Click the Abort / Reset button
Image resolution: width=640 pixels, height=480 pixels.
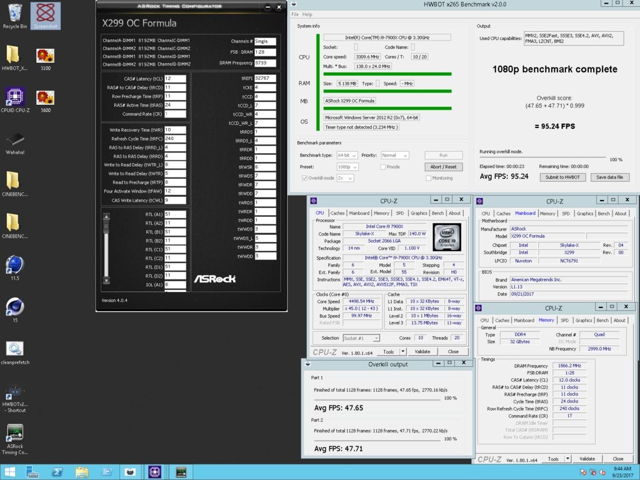pos(444,167)
